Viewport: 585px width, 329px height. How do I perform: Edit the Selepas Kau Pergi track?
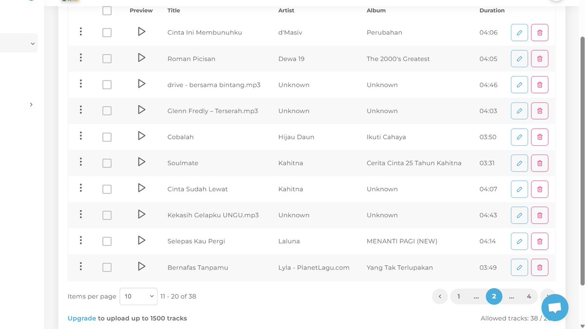coord(519,241)
